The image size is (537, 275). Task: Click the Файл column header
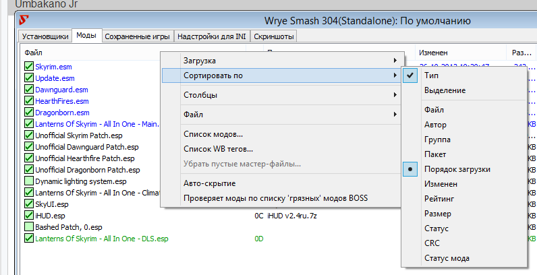tap(33, 53)
